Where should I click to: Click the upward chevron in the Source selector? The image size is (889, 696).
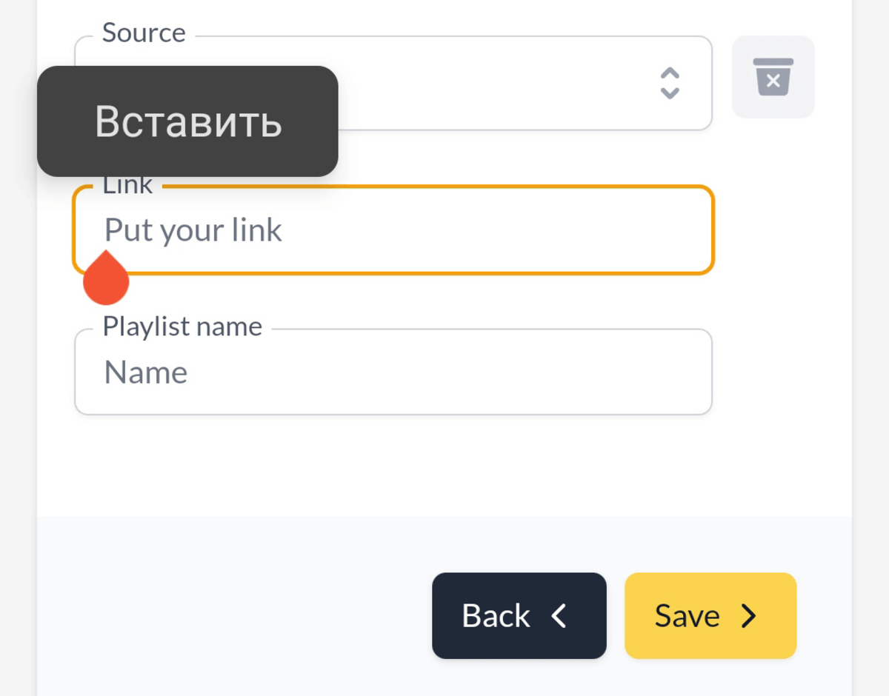[x=670, y=73]
